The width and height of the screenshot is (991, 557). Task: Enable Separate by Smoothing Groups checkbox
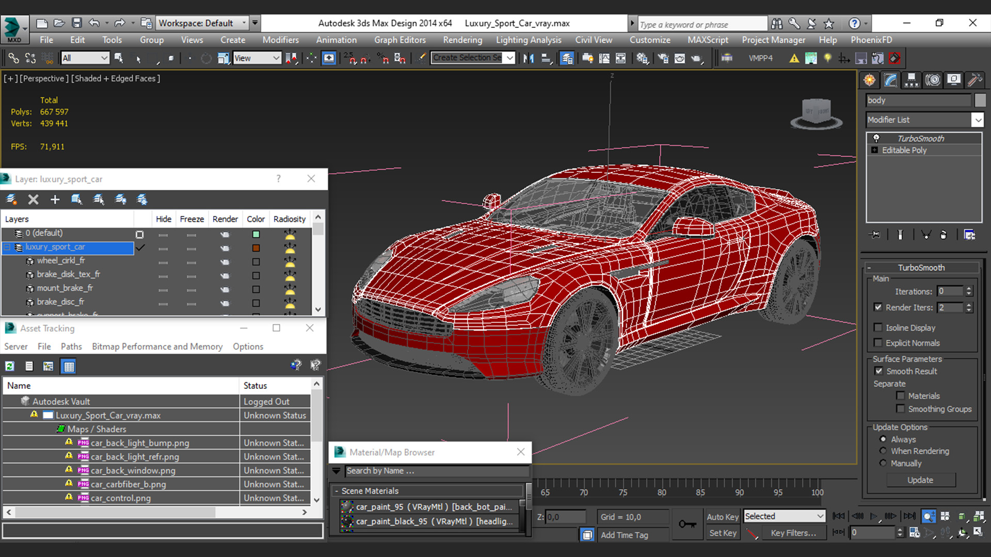tap(901, 409)
